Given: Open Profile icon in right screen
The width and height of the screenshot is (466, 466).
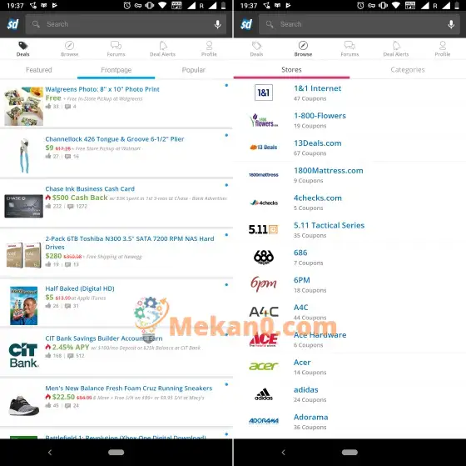Looking at the screenshot, I should 443,46.
